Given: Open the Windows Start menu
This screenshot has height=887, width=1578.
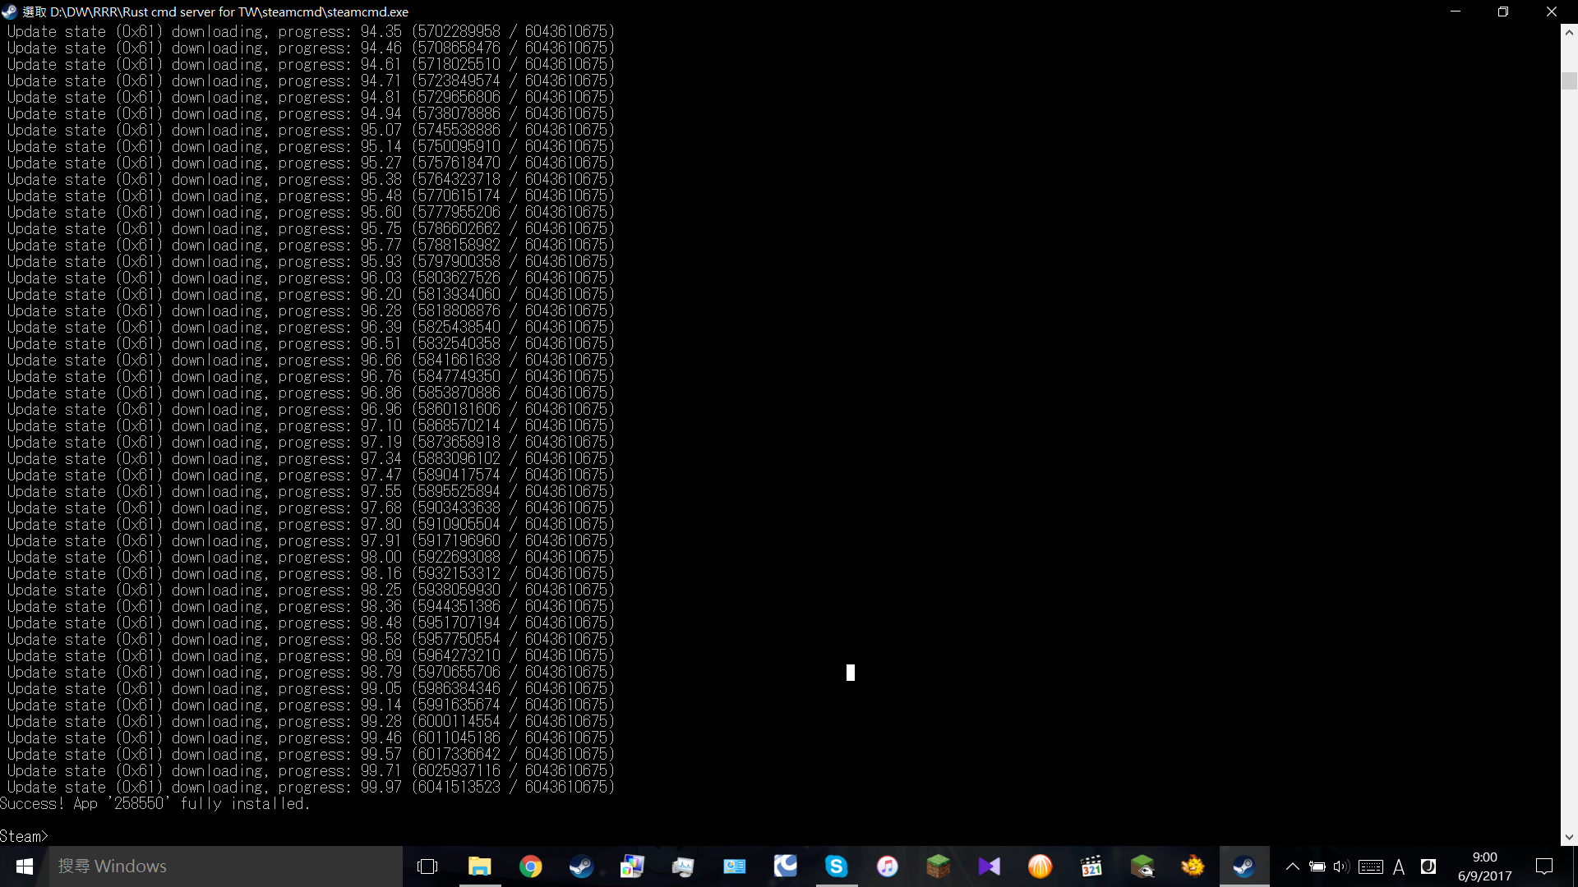Looking at the screenshot, I should [x=24, y=866].
